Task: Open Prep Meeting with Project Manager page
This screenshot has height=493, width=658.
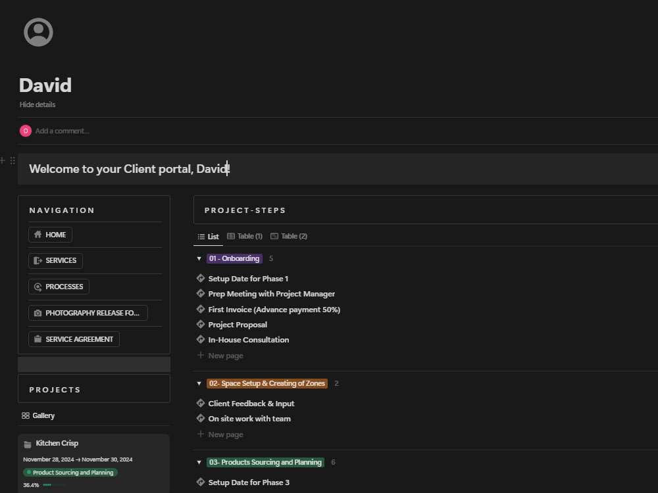Action: tap(272, 294)
